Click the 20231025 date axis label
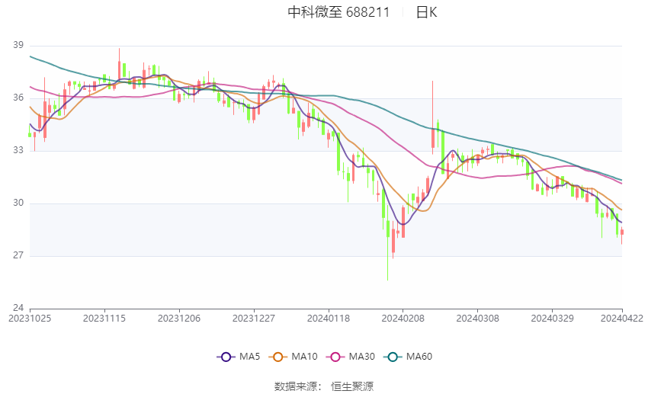The width and height of the screenshot is (648, 394). click(30, 319)
